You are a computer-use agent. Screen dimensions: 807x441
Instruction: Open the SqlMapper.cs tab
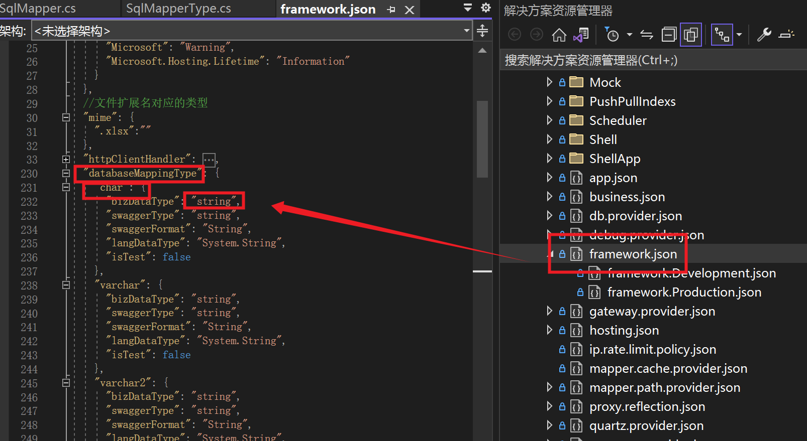coord(38,9)
